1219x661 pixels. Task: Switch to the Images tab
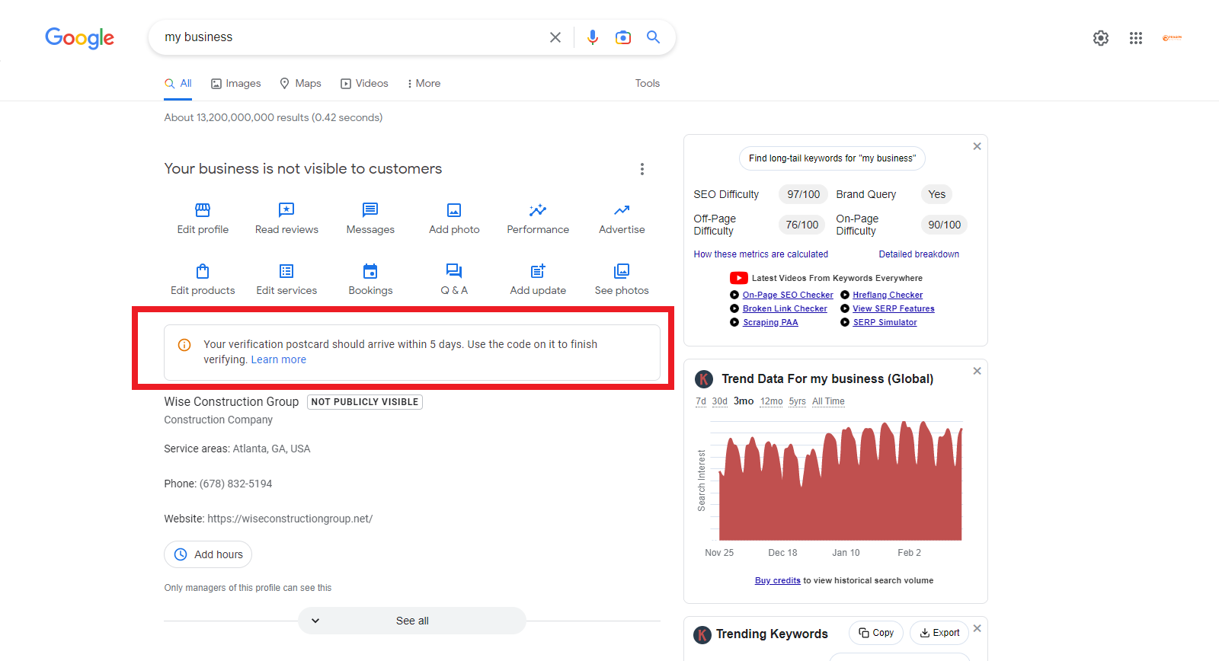[x=236, y=84]
